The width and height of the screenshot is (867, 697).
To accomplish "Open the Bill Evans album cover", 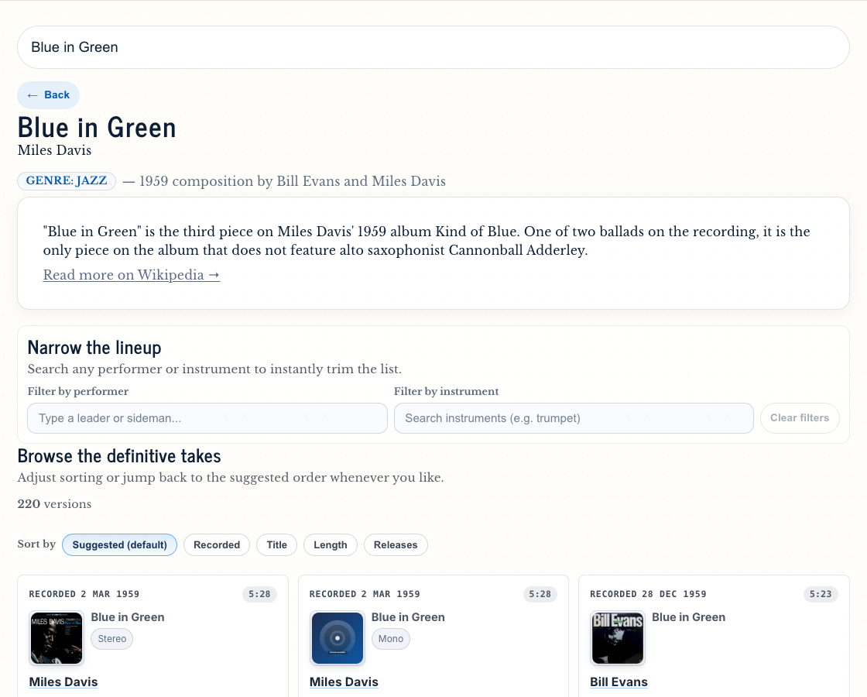I will 618,638.
